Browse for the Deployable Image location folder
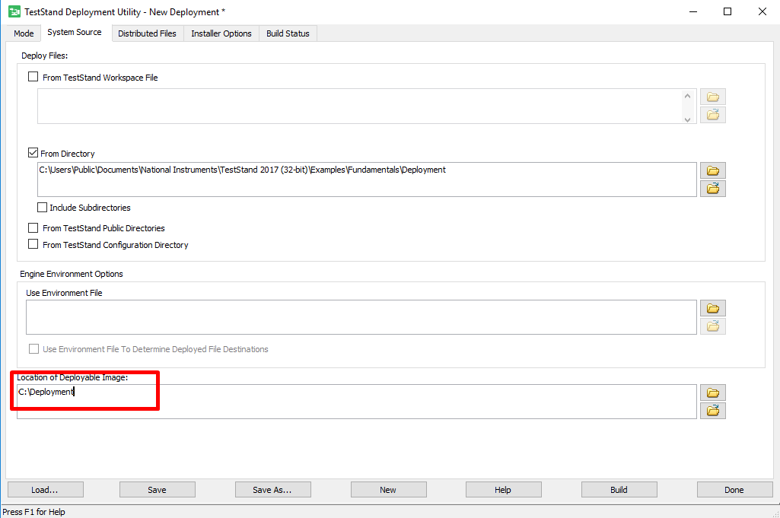Viewport: 780px width, 518px height. 713,392
